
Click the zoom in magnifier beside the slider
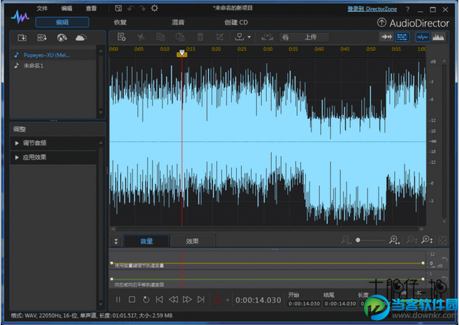click(x=394, y=240)
